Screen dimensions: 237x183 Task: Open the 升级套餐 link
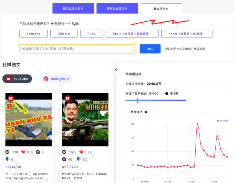(x=199, y=49)
